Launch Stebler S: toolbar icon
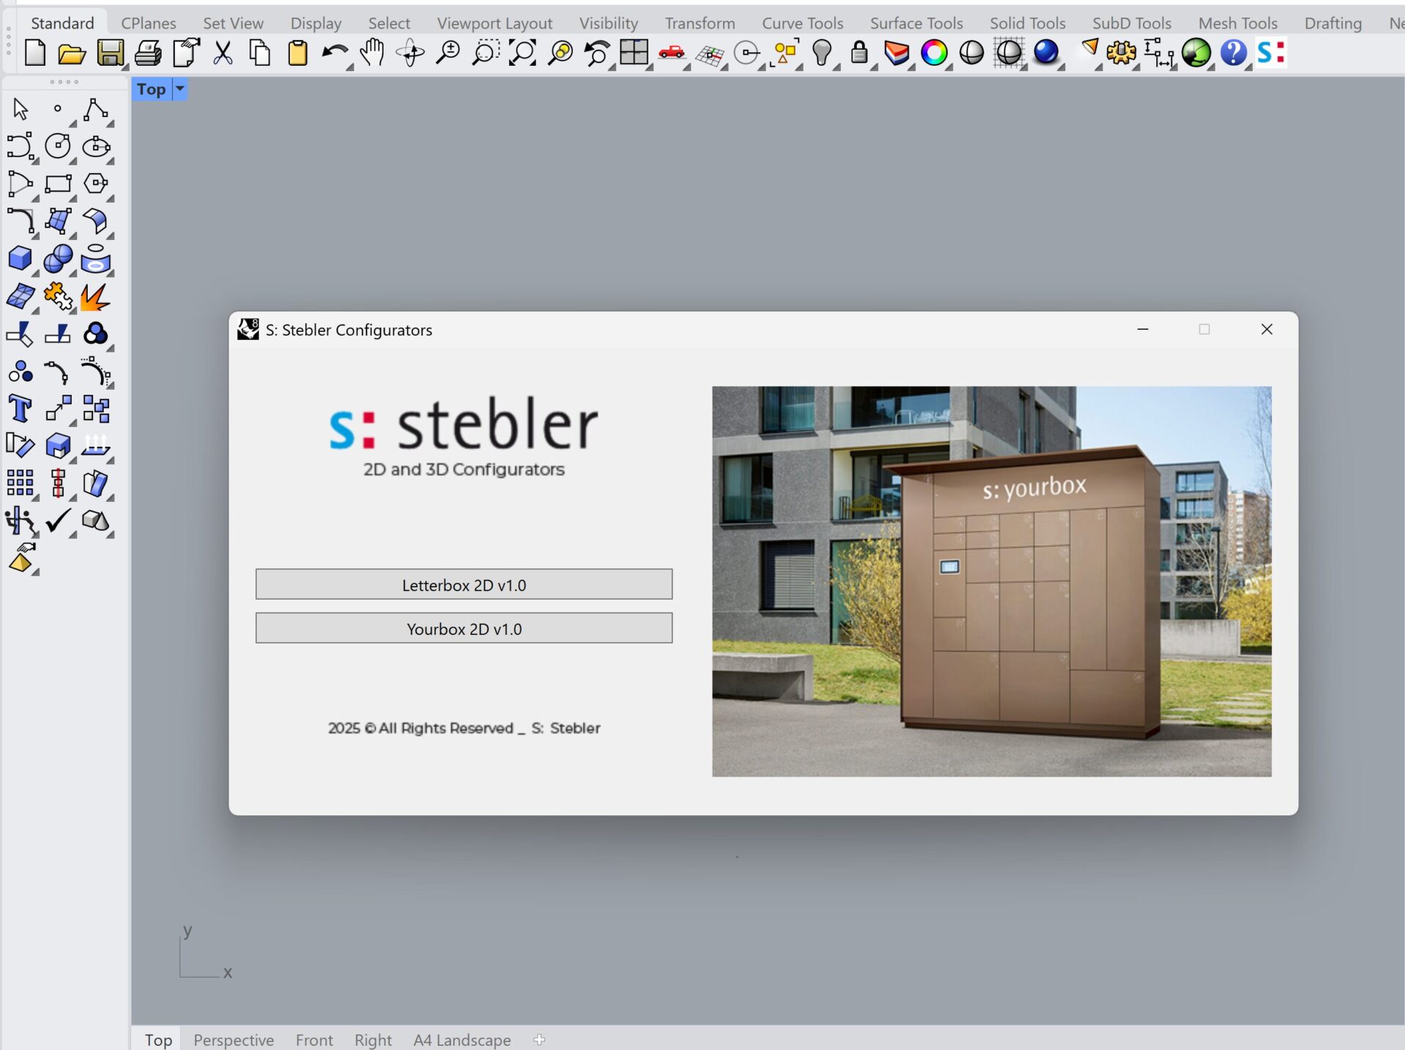This screenshot has width=1405, height=1050. [1270, 53]
